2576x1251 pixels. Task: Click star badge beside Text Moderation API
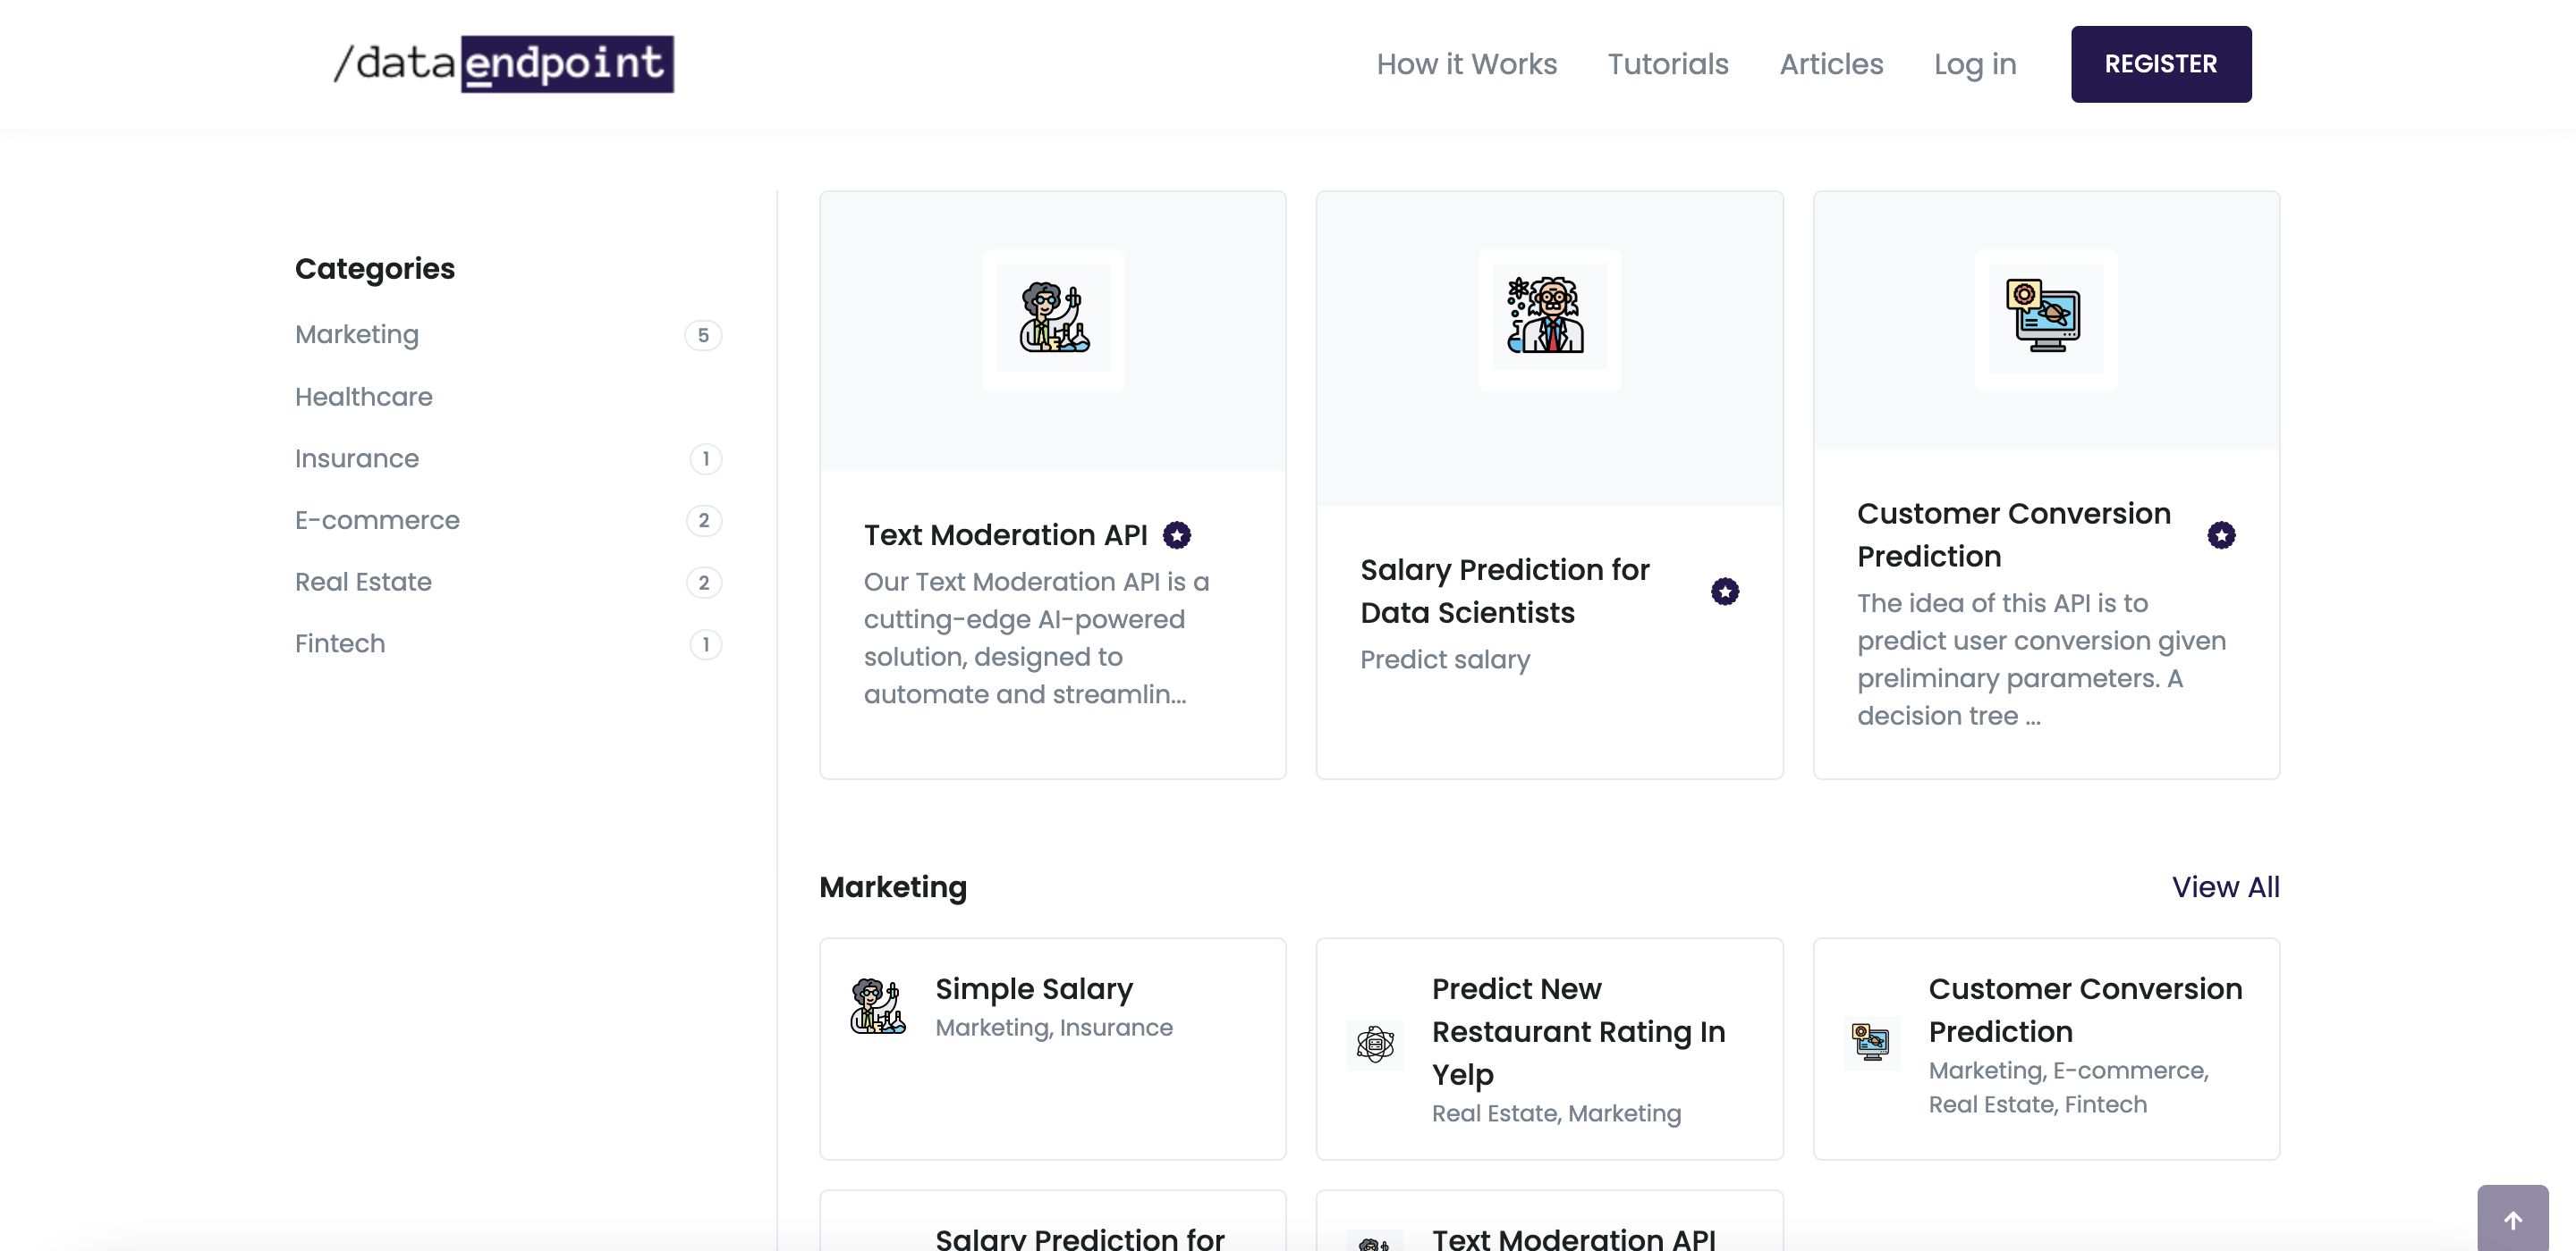(x=1177, y=535)
